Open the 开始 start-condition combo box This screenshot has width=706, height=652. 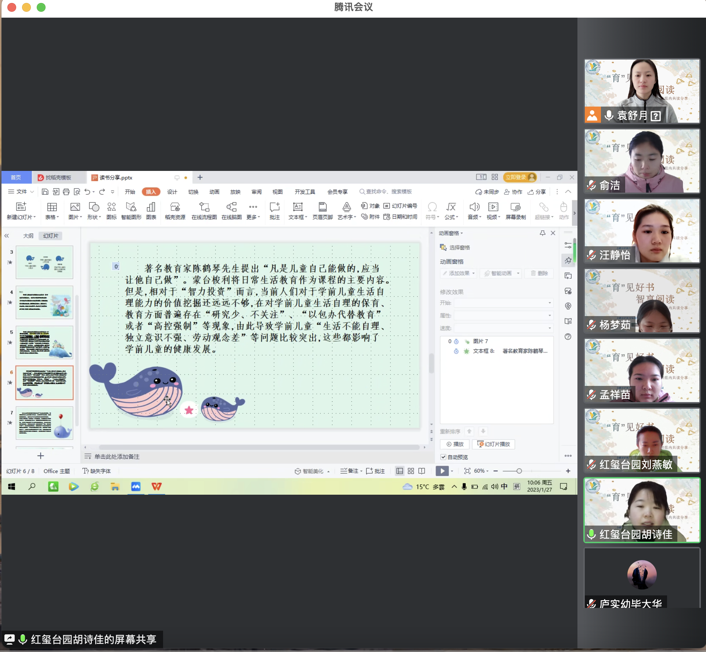click(x=504, y=303)
